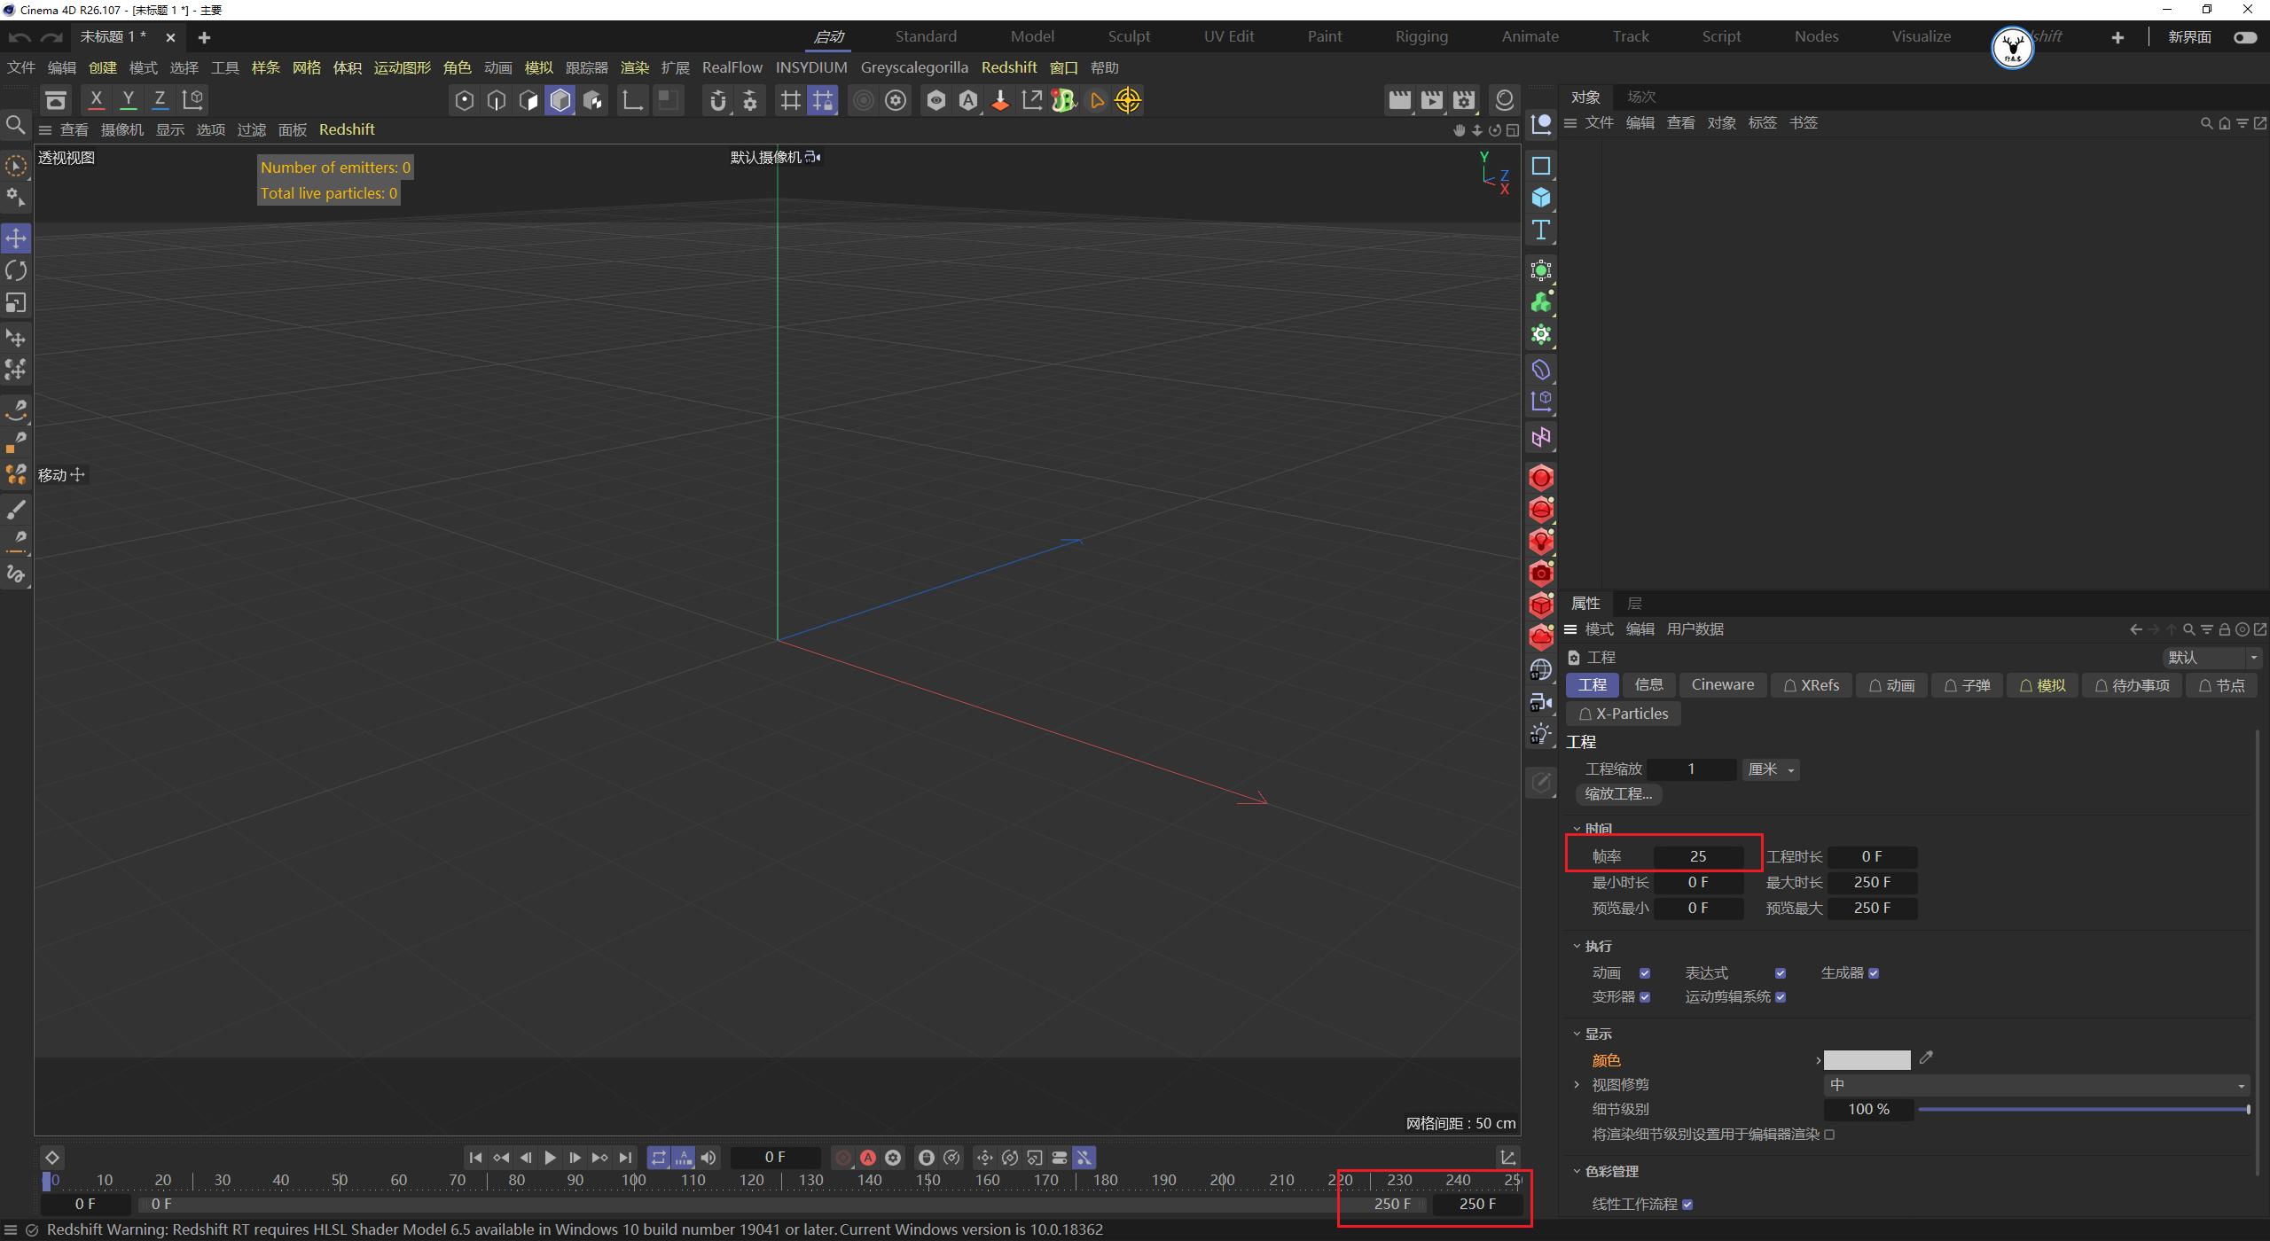Select the Move tool in the left toolbar
The width and height of the screenshot is (2270, 1241).
coord(15,238)
